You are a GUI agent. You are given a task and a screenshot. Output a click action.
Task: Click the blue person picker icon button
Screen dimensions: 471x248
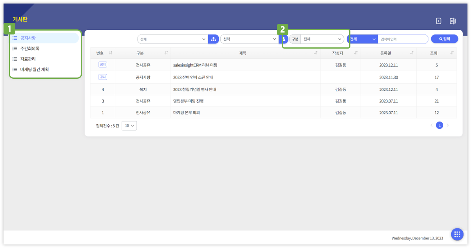click(284, 39)
